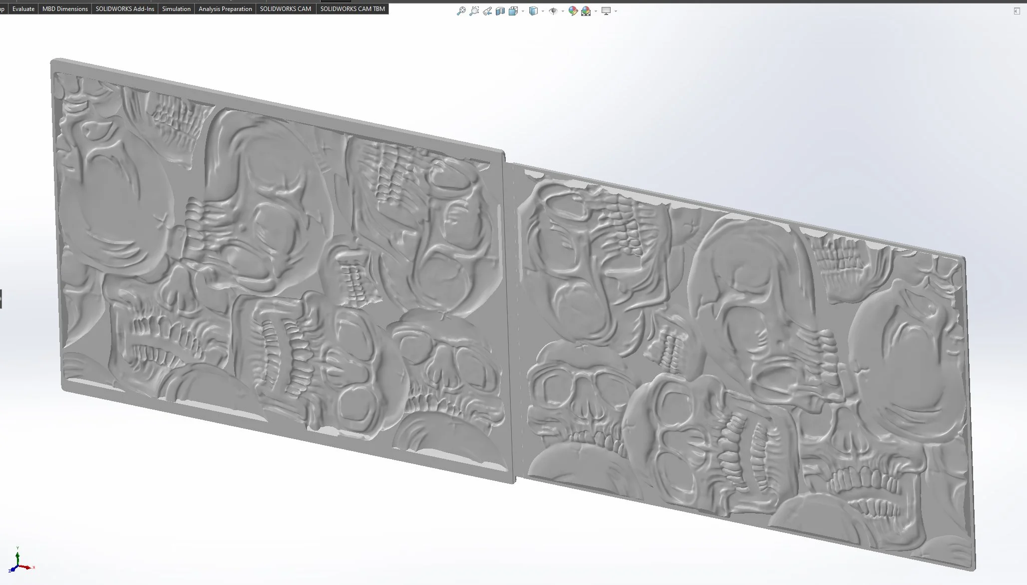The image size is (1027, 585).
Task: Click the Display Style icon
Action: [533, 11]
